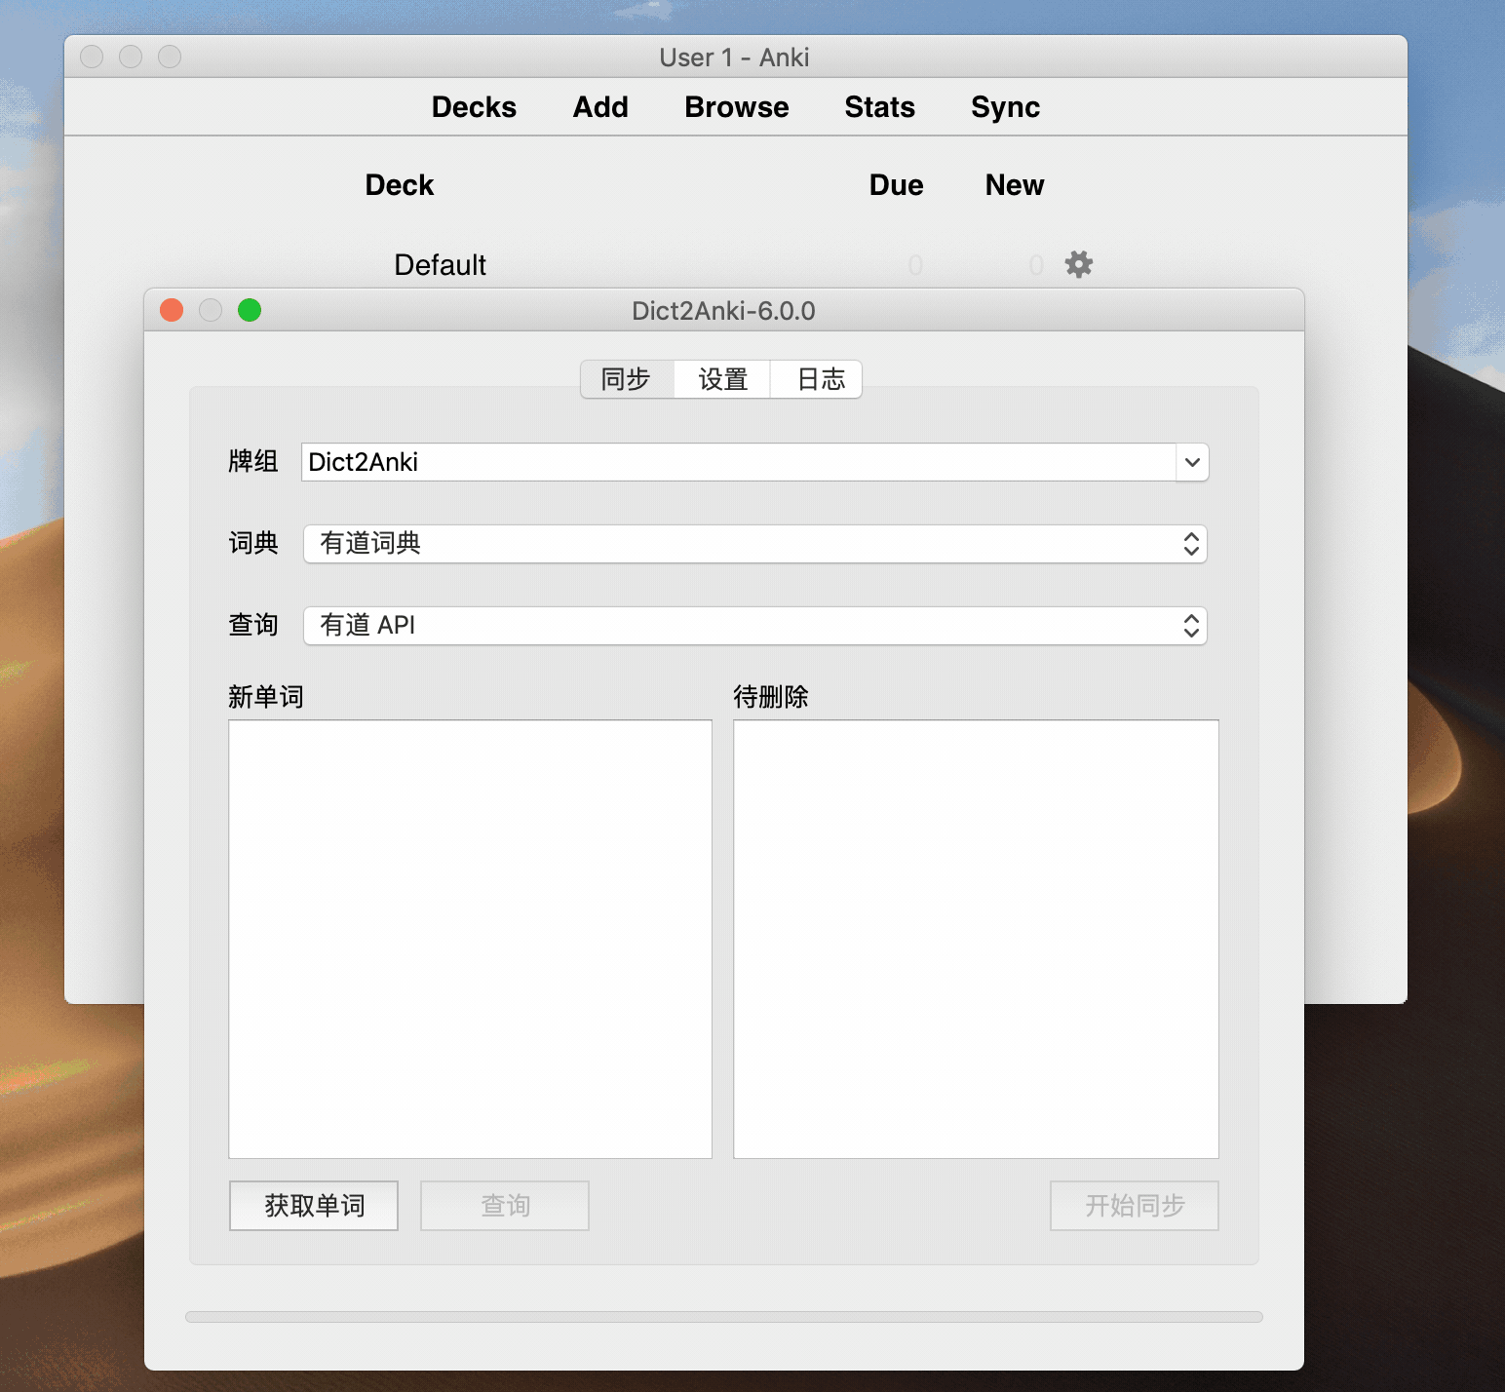The width and height of the screenshot is (1505, 1392).
Task: Open the Default deck options gear icon
Action: tap(1078, 264)
